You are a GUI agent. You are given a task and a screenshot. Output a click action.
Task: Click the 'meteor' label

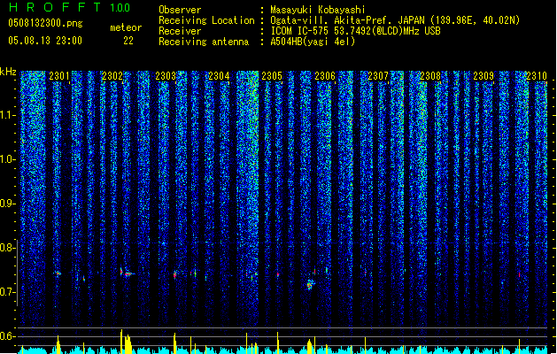click(126, 27)
